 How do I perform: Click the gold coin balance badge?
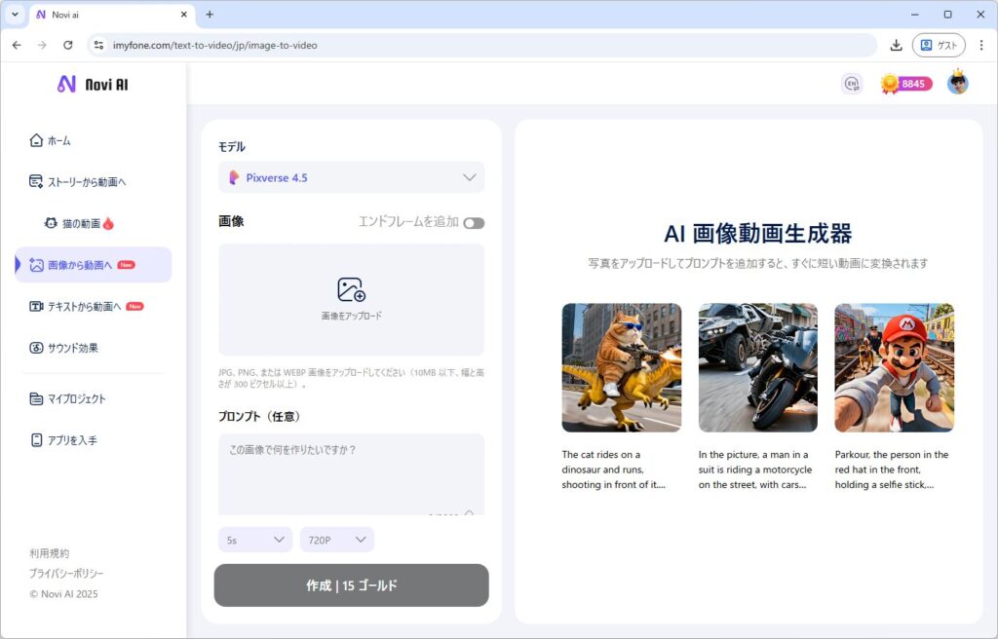pos(905,84)
